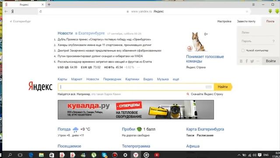Tick the Чужой компьютер checkbox
Image resolution: width=280 pixels, height=158 pixels.
coord(243,50)
